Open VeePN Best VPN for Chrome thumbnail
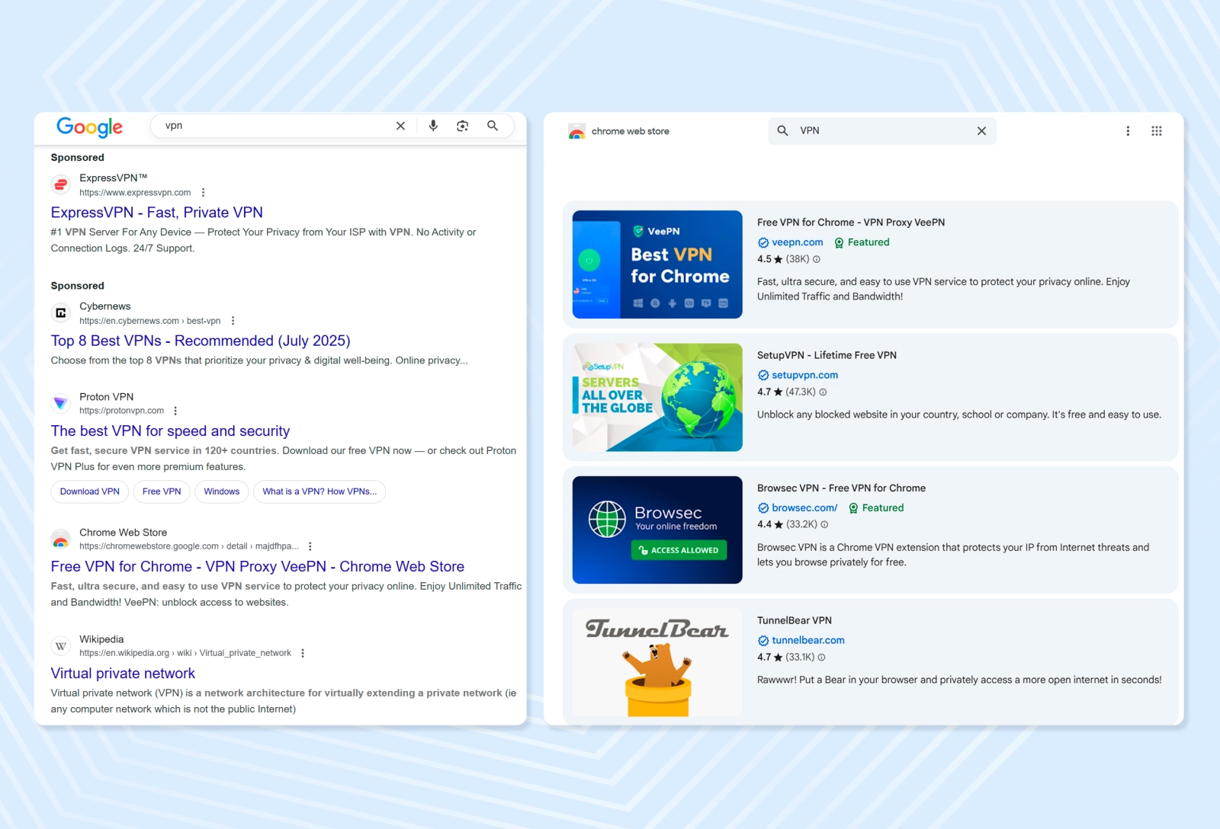 (657, 264)
